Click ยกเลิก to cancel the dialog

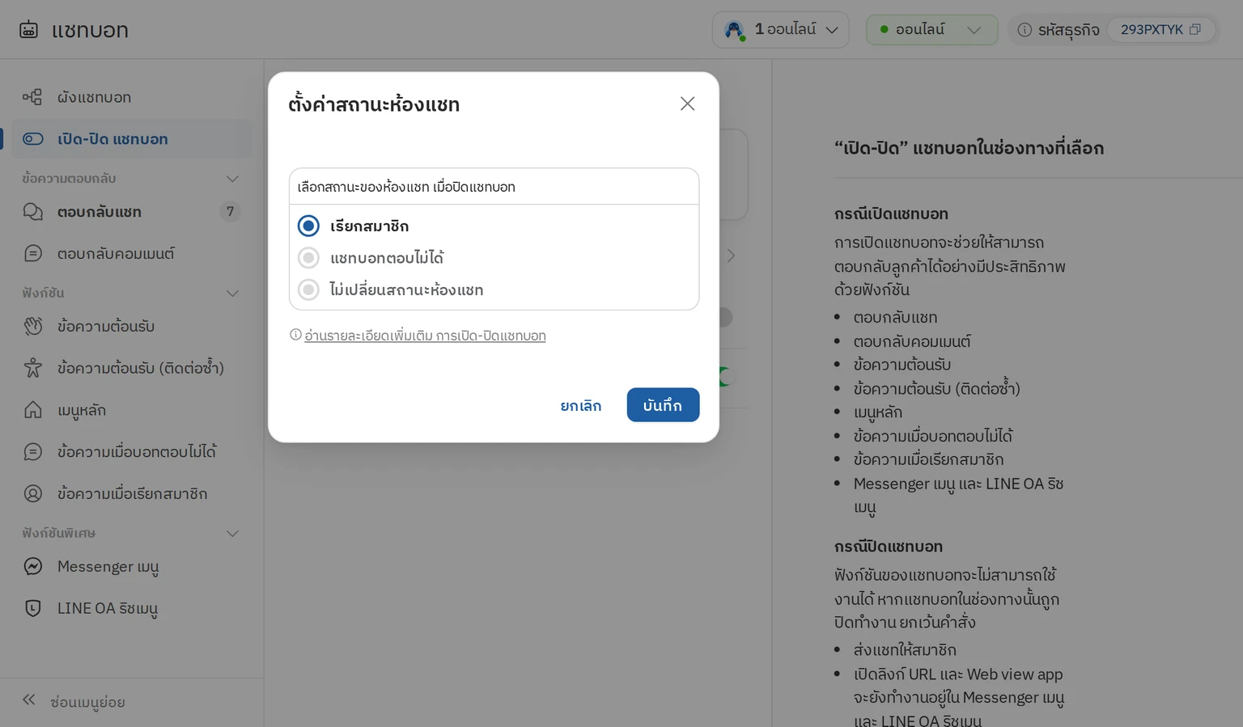581,405
